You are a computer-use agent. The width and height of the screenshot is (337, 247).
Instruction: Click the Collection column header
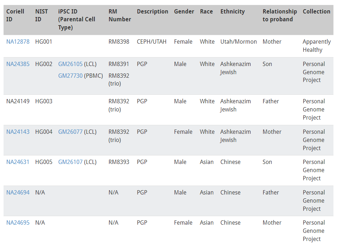point(316,11)
